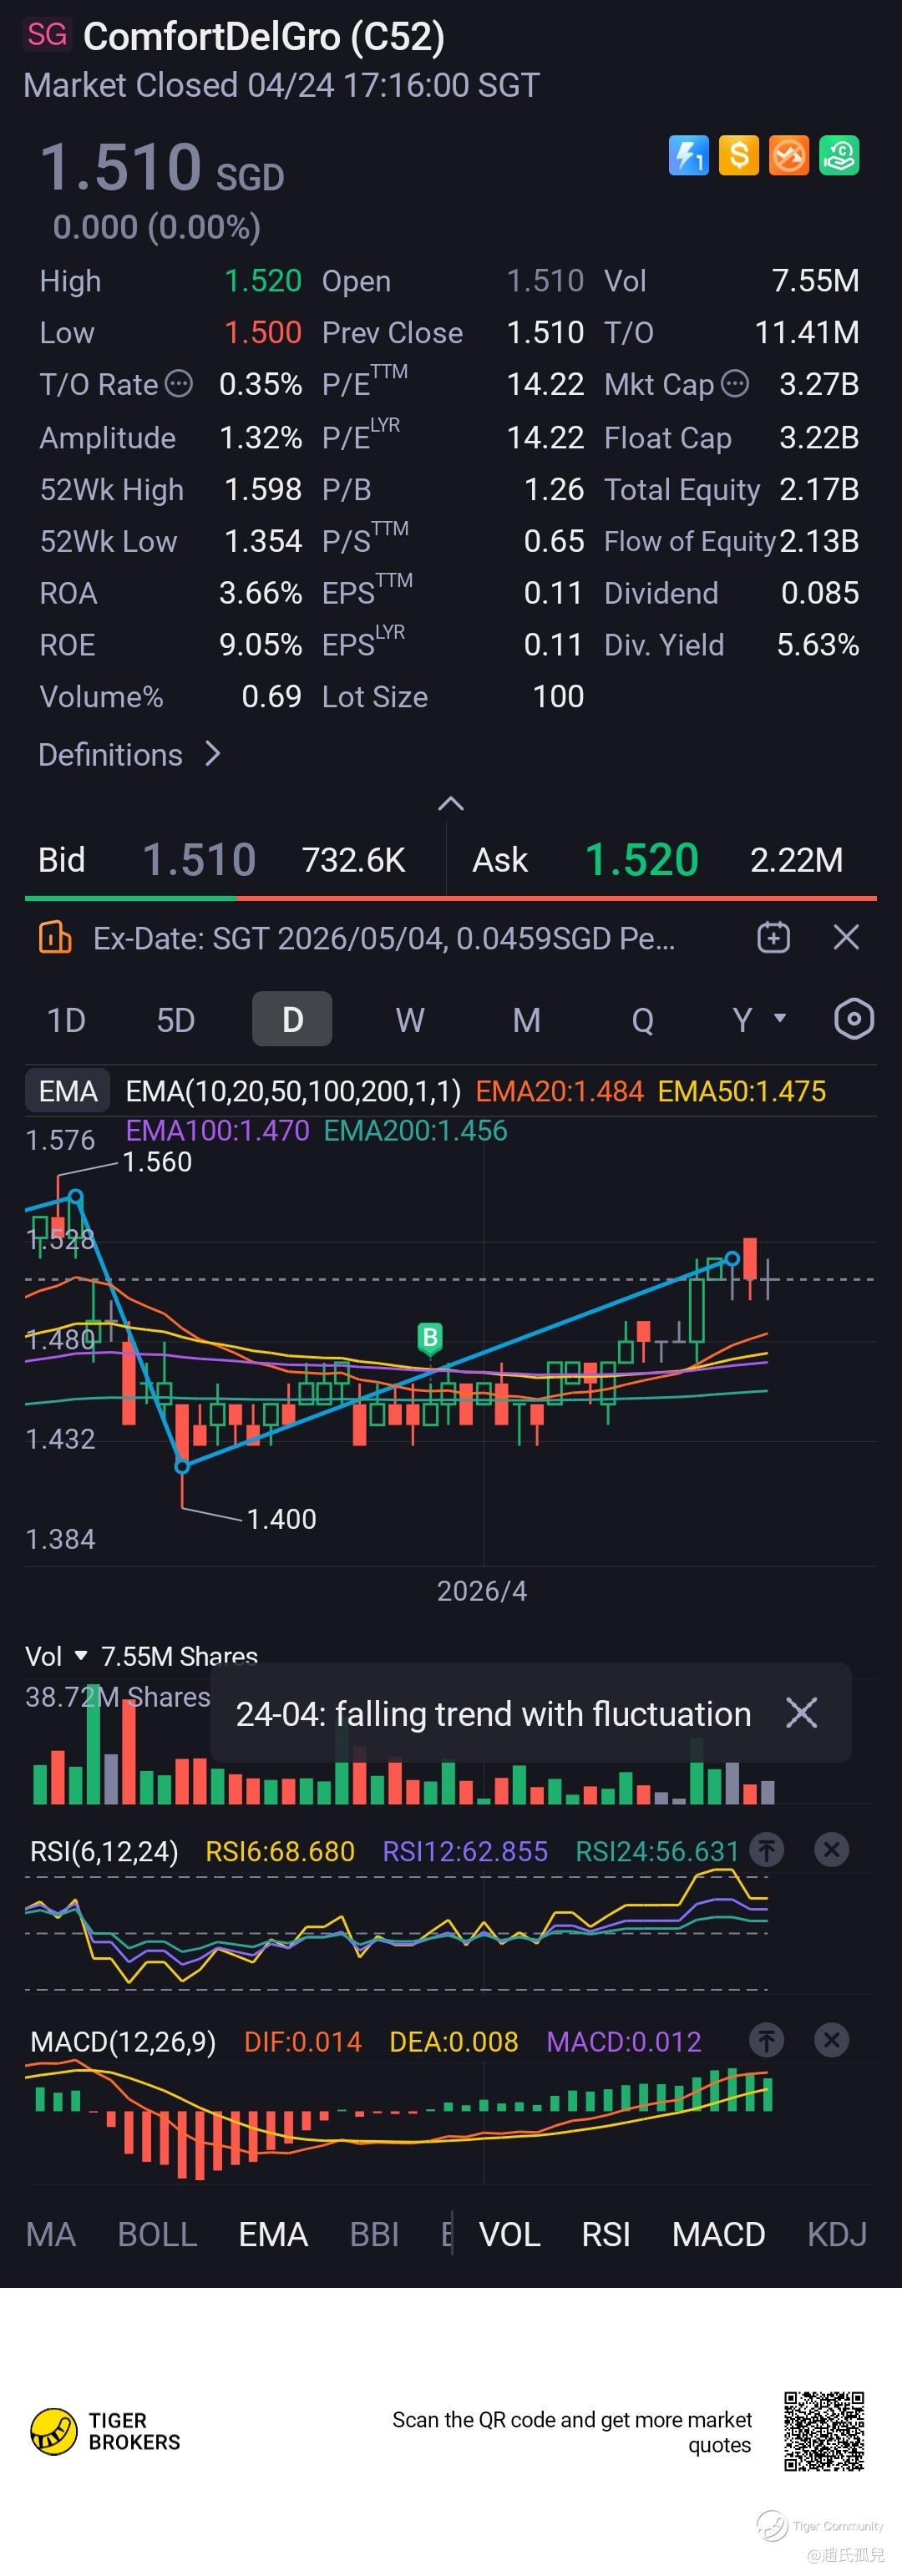
Task: Tap the ComfortDelGro (C52) title
Action: point(264,37)
